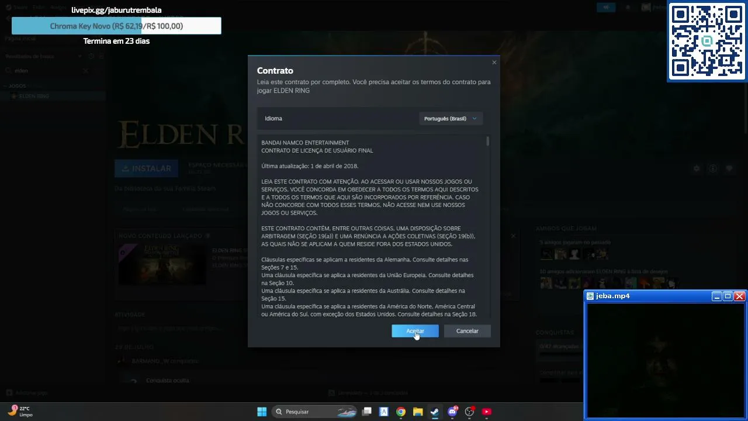Click the favorite heart icon in Steam
This screenshot has width=748, height=421.
[x=729, y=168]
